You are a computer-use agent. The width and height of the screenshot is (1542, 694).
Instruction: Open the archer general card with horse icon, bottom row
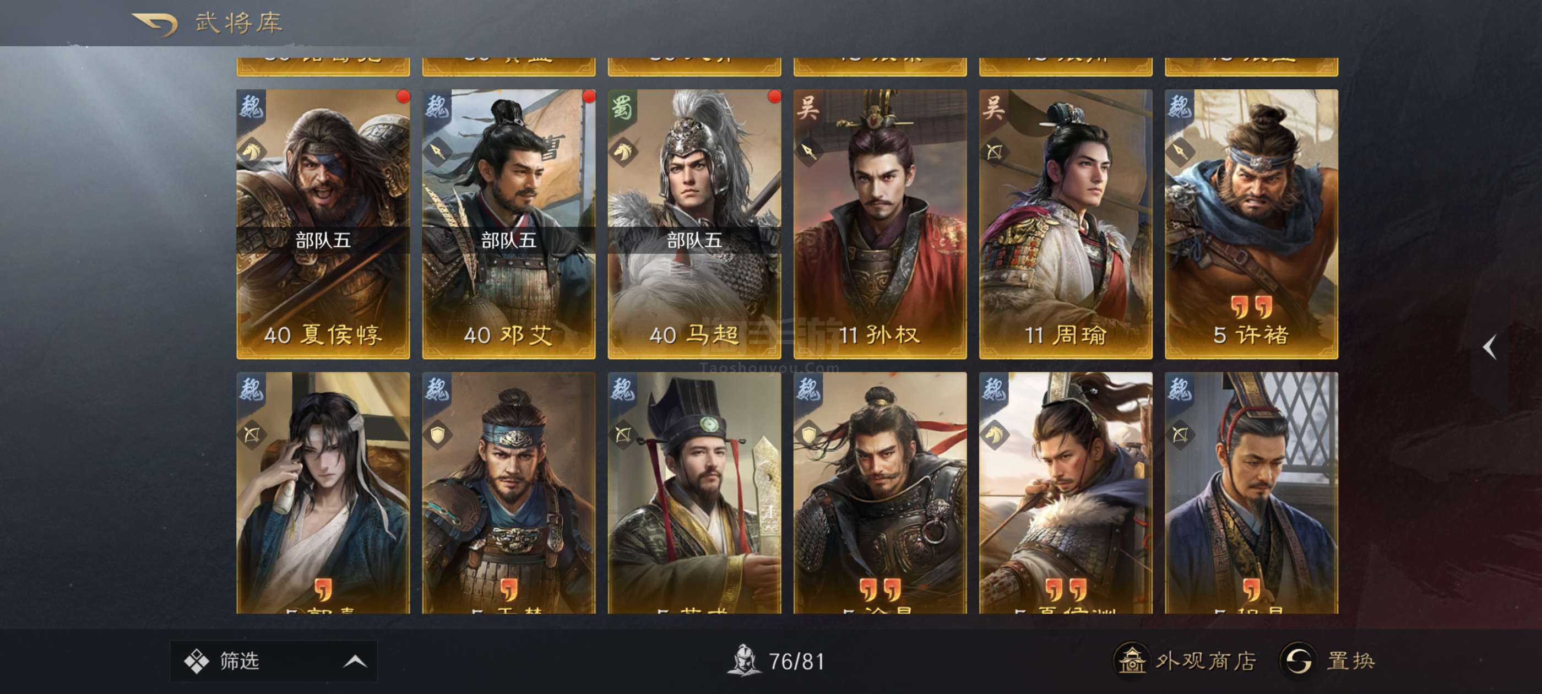click(x=1066, y=493)
